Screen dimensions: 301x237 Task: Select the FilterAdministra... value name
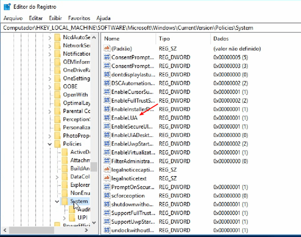click(x=133, y=161)
